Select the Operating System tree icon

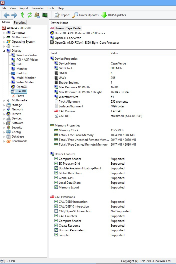8,42
